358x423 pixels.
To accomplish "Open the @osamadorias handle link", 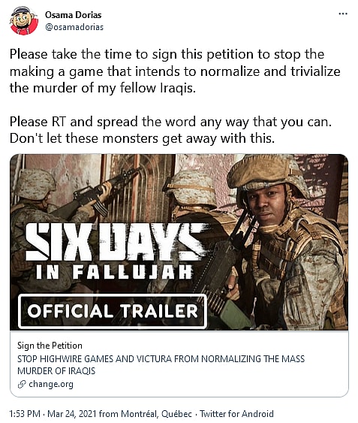I will (x=74, y=27).
